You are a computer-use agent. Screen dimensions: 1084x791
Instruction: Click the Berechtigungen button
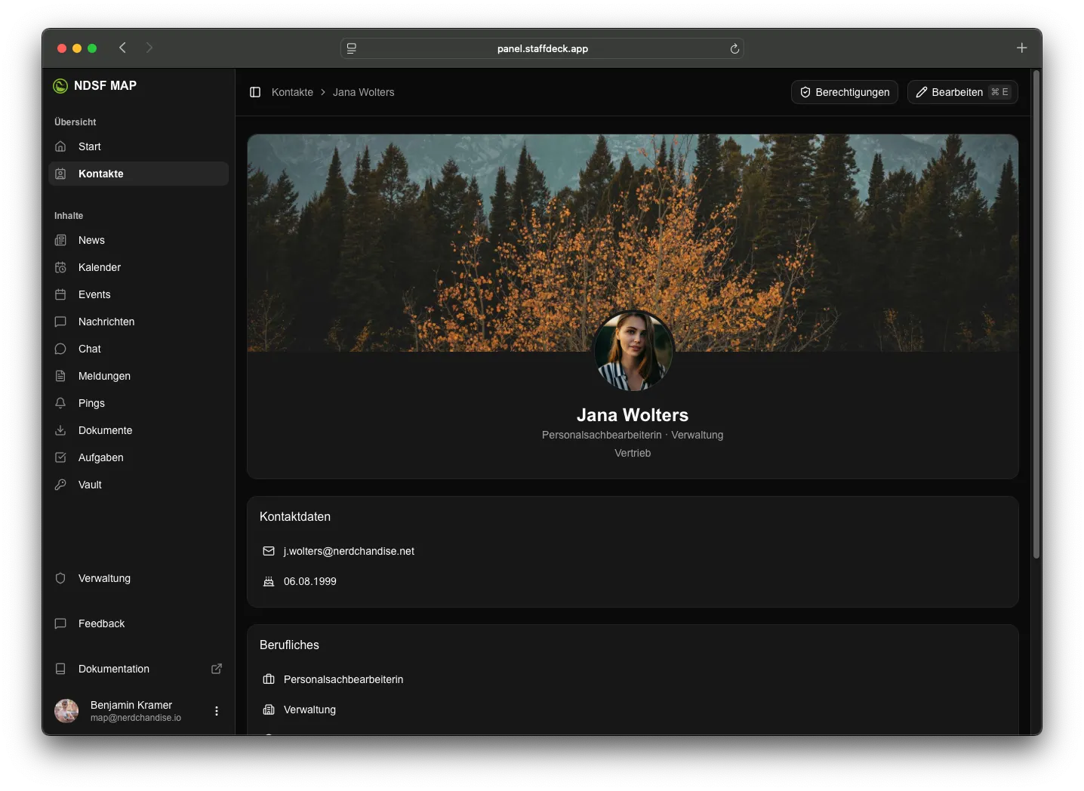[845, 92]
